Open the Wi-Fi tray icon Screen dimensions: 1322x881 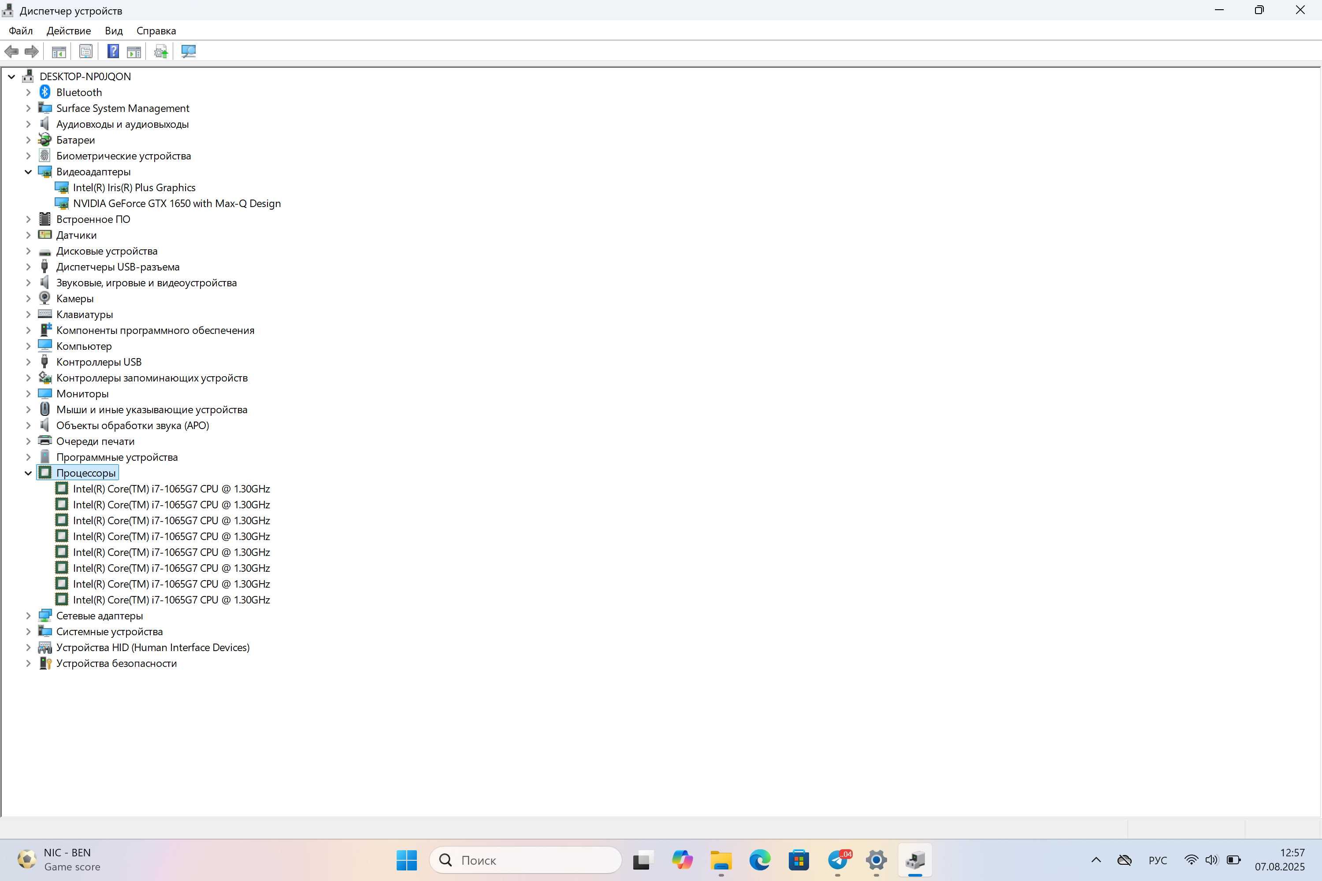click(1191, 860)
